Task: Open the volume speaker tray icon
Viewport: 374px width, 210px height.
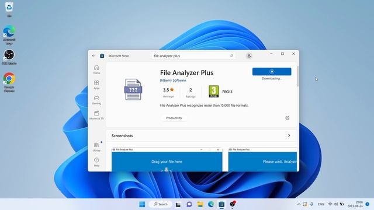Action: 336,204
